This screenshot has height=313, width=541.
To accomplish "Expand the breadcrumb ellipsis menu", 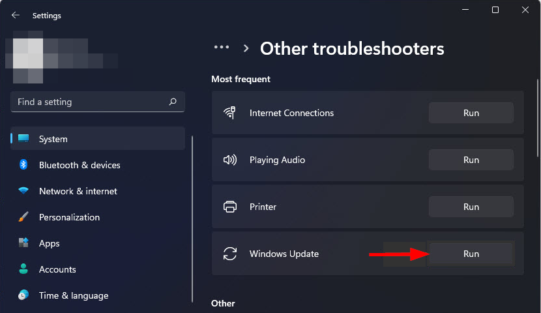I will tap(222, 48).
